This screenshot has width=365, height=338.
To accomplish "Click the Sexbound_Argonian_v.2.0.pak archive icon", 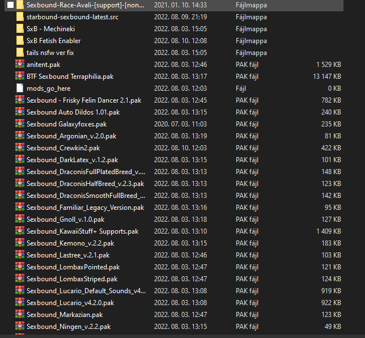I will pos(20,136).
